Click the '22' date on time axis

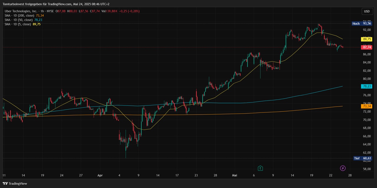pos(331,175)
